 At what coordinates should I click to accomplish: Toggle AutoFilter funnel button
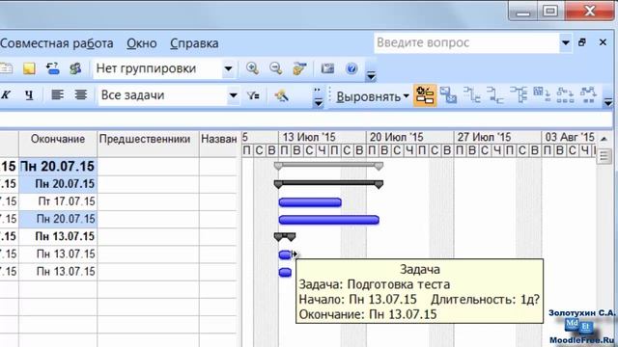pos(253,95)
